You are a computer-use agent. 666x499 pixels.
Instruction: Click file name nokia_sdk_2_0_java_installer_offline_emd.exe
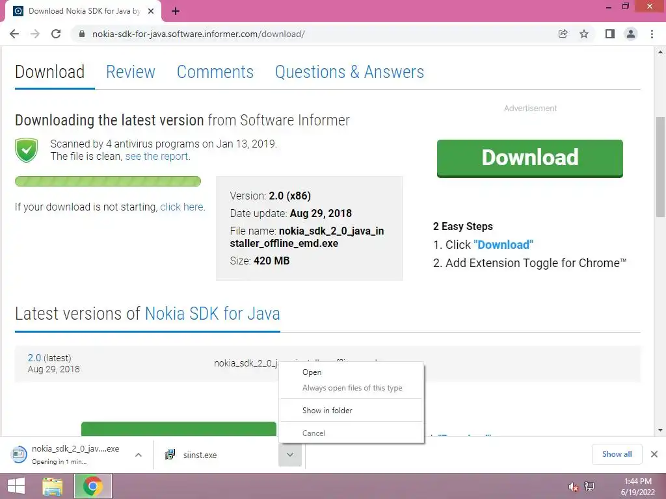(x=307, y=237)
